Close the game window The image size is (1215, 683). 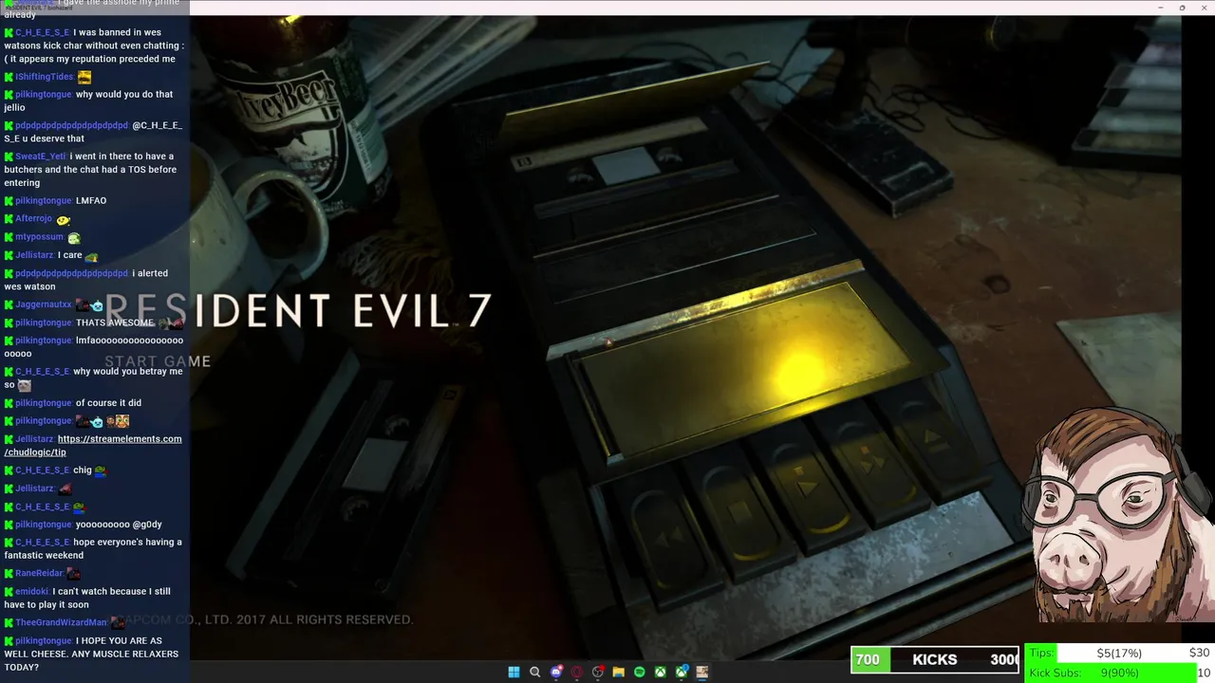[x=1204, y=8]
